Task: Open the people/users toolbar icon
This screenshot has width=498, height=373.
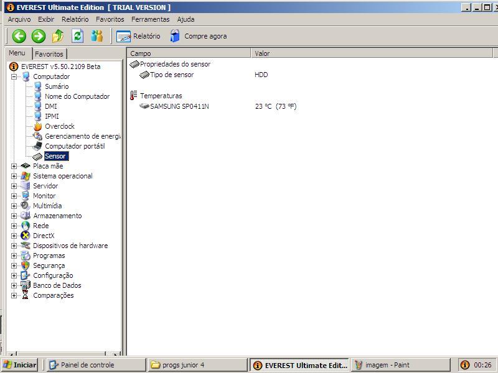Action: coord(97,36)
